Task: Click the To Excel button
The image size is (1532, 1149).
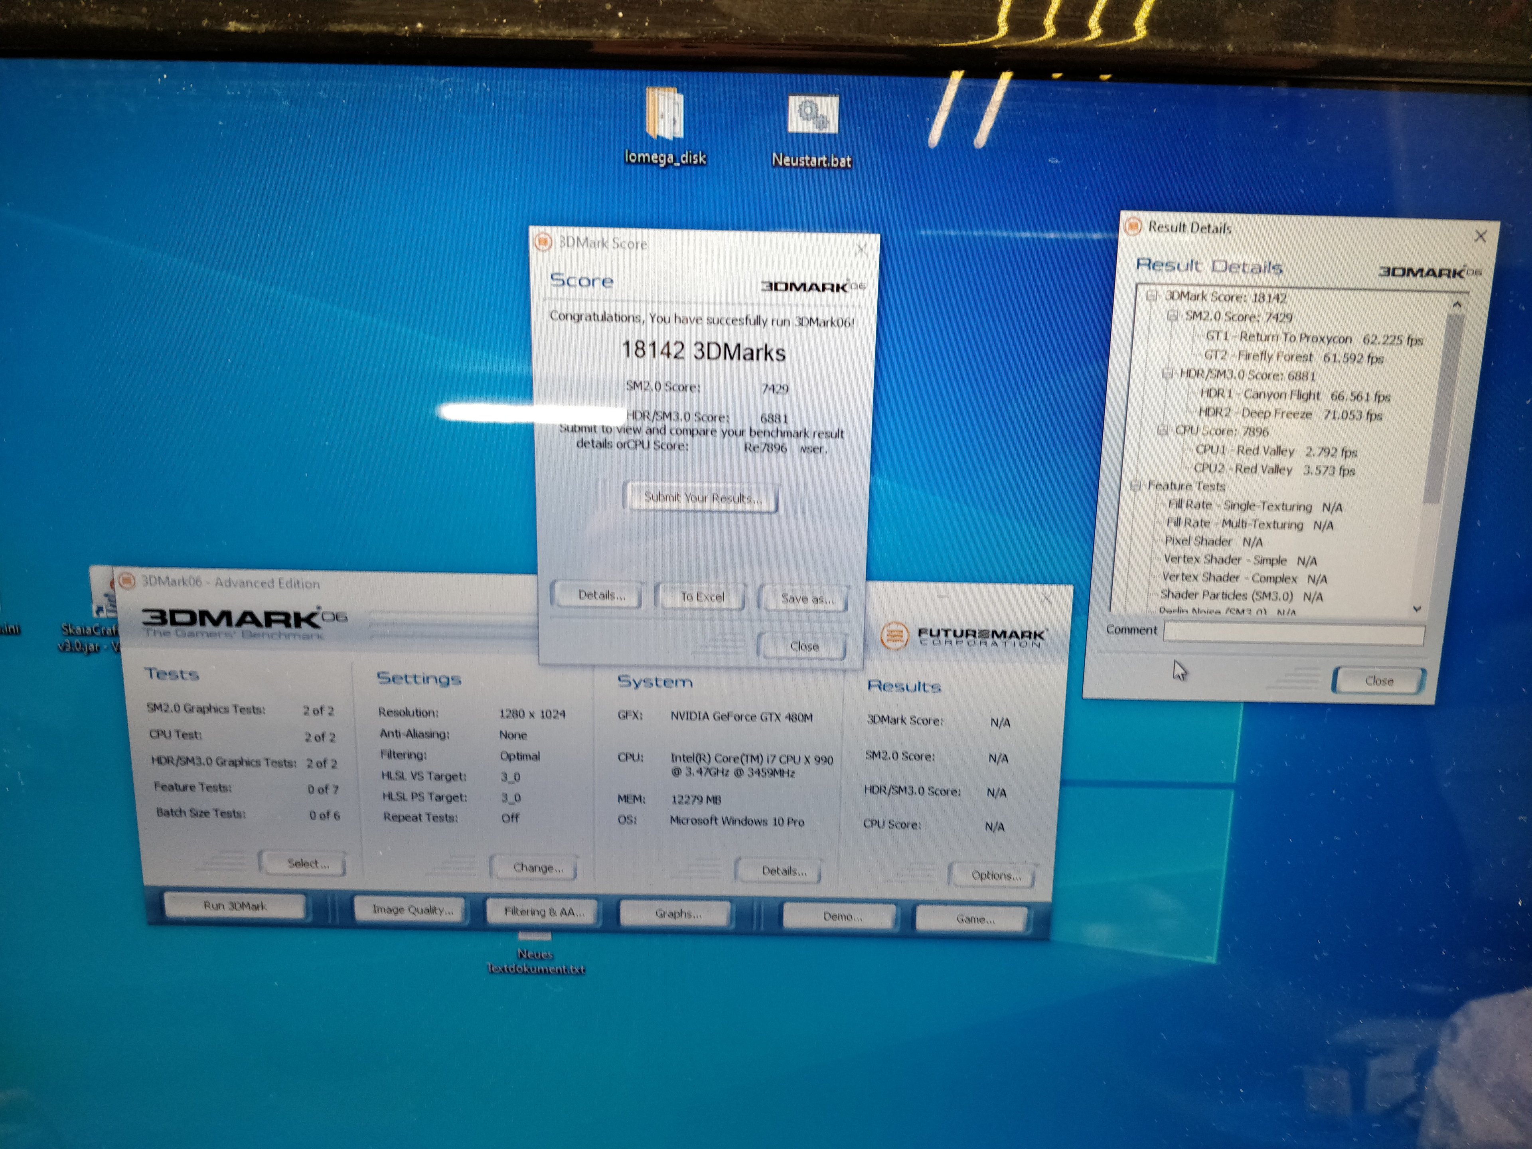Action: pos(701,596)
